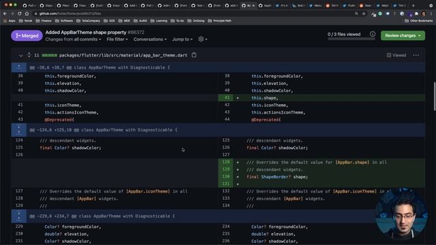The height and width of the screenshot is (245, 436).
Task: Open the Review changes dropdown button
Action: pos(403,35)
